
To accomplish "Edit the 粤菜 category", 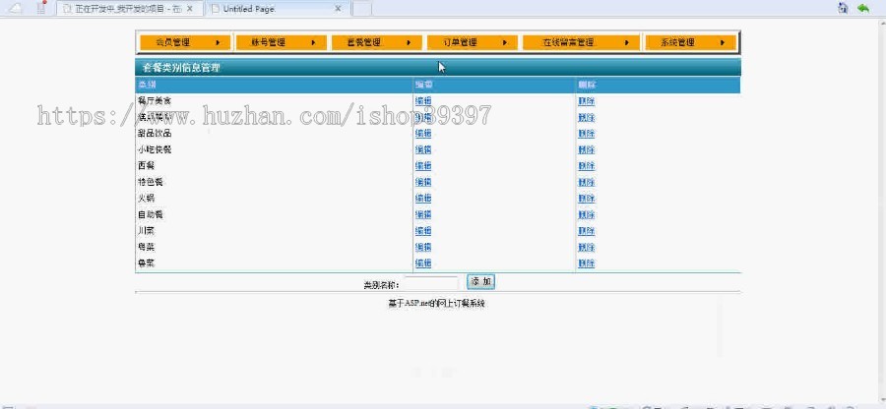I will click(423, 247).
